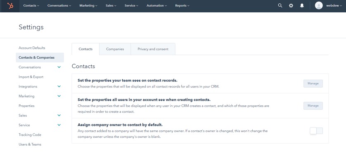Switch to the Contacts settings tab

[85, 49]
